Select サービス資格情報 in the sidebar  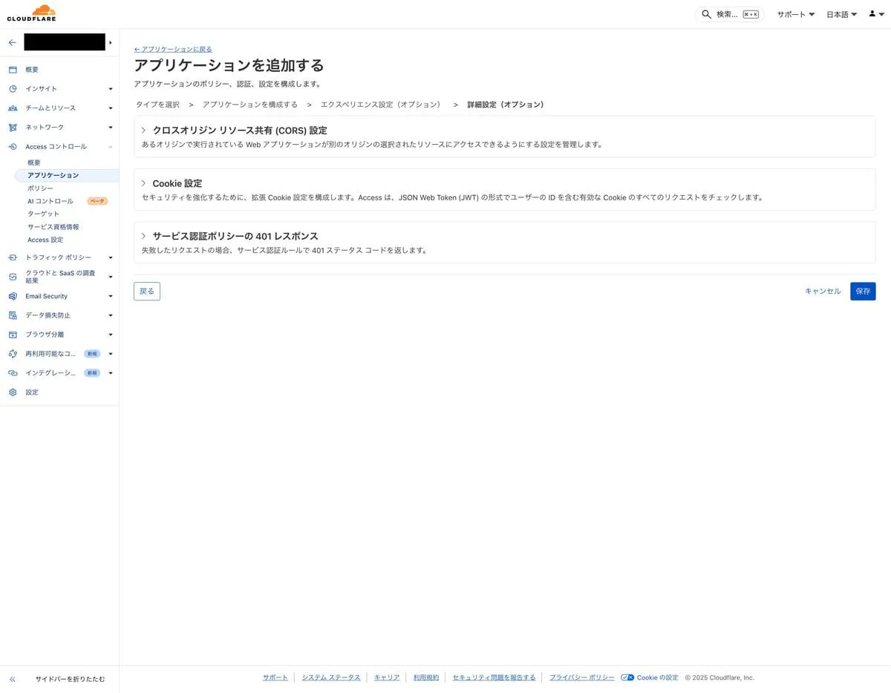(x=53, y=227)
